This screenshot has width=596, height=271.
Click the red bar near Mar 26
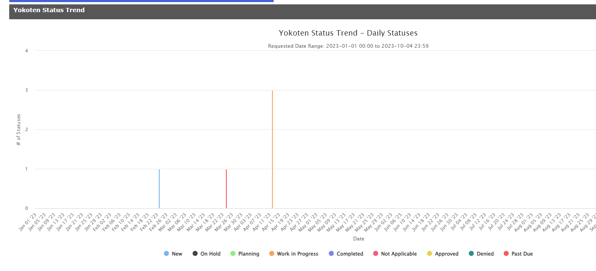226,188
